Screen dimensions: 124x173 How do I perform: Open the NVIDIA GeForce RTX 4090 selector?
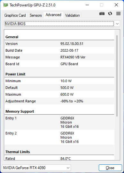tap(36, 168)
